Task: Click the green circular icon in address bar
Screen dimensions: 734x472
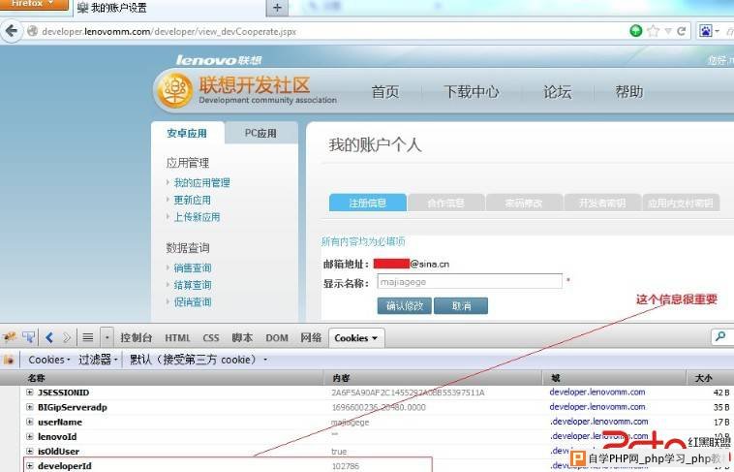Action: click(x=635, y=31)
